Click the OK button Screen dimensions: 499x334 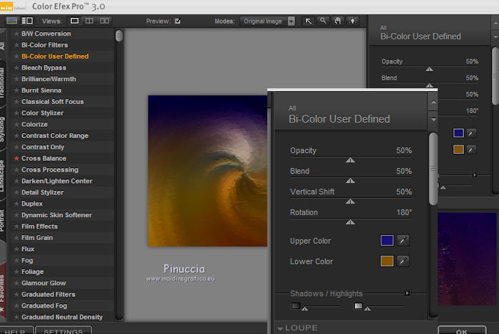pyautogui.click(x=461, y=330)
